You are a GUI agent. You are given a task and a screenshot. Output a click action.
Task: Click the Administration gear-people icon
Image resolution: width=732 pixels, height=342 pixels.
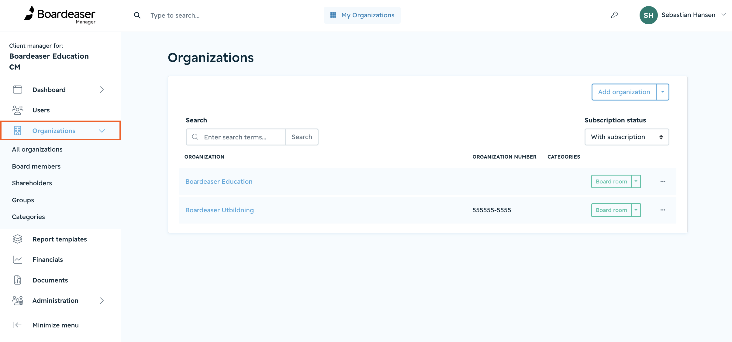18,300
